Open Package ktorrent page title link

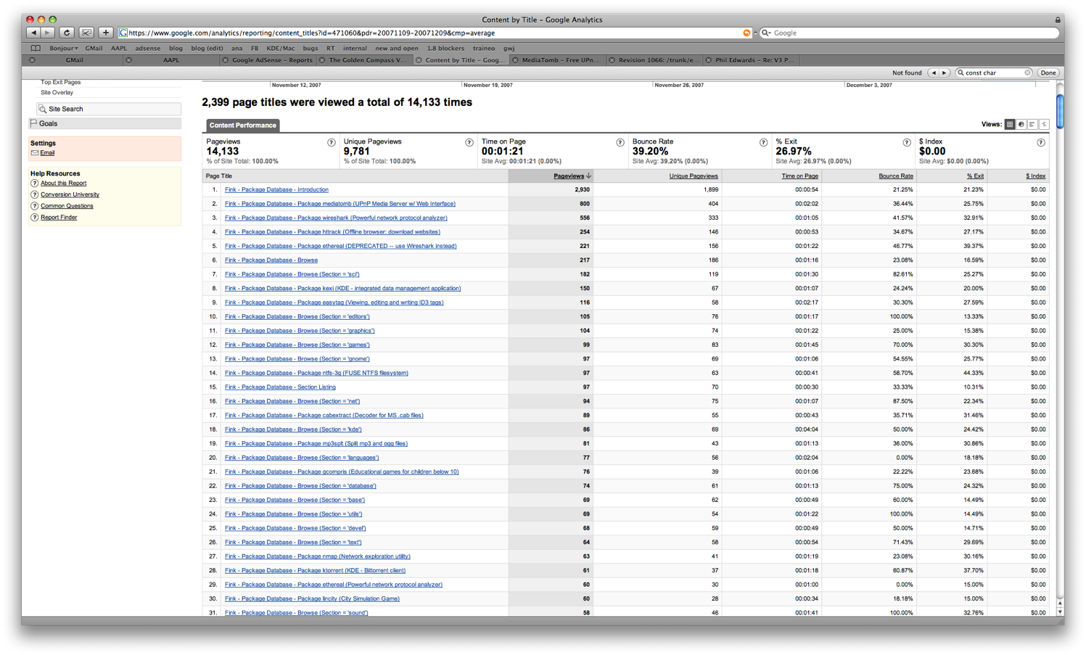(x=315, y=571)
